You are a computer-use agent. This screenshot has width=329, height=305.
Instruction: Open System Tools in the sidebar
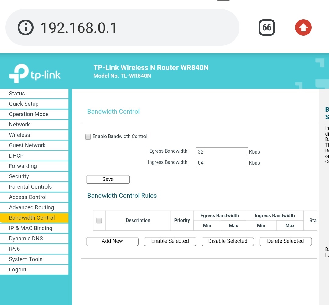[x=26, y=259]
